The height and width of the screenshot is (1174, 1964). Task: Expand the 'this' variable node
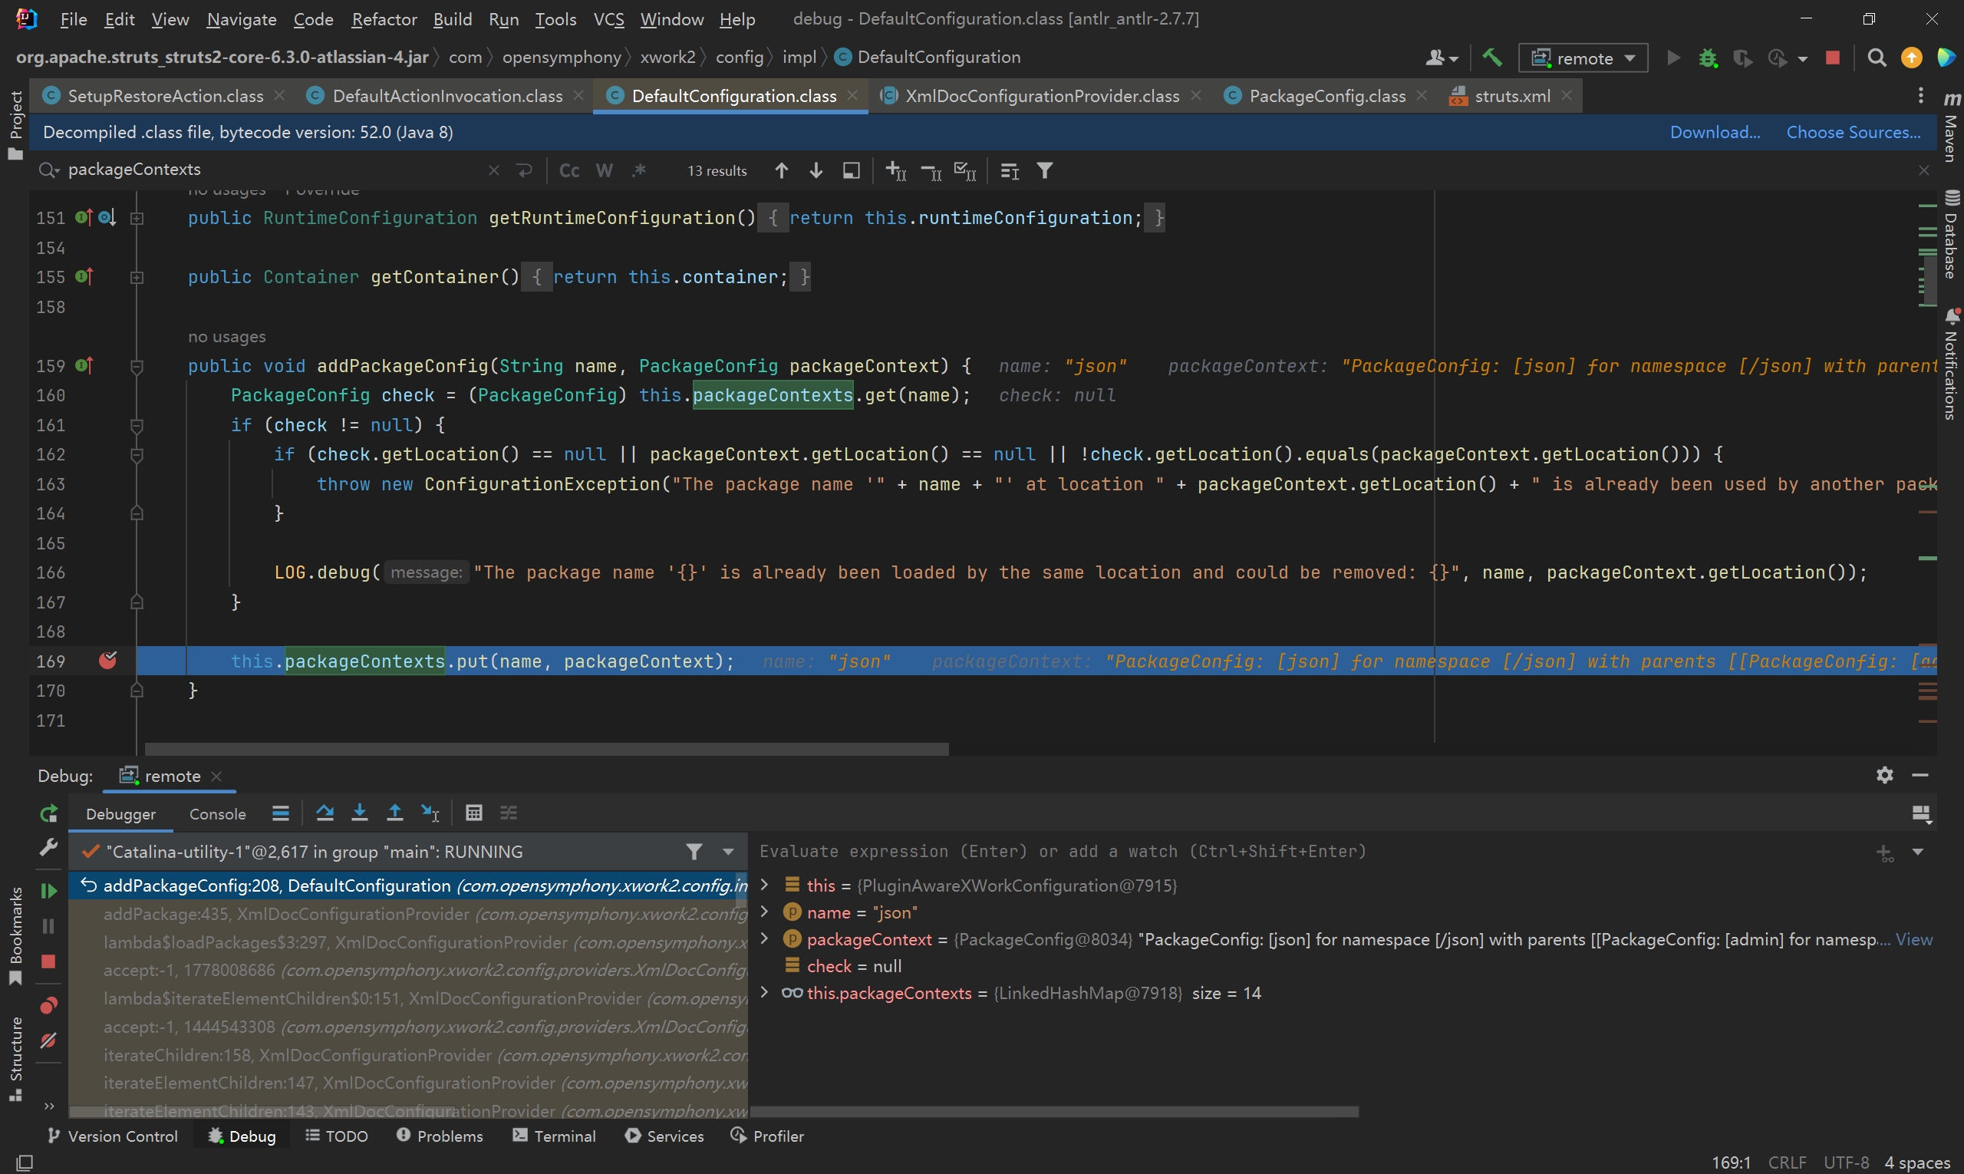(x=764, y=885)
